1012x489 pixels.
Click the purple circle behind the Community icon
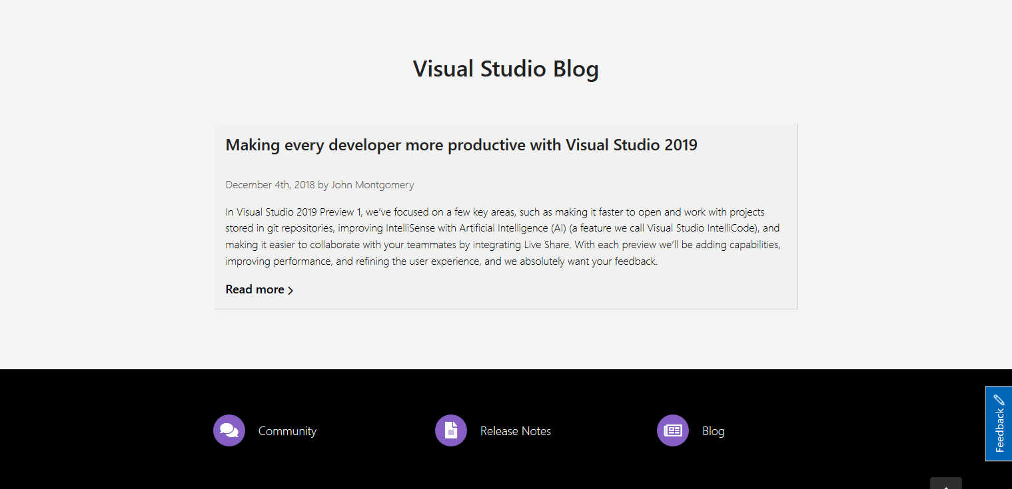(229, 430)
